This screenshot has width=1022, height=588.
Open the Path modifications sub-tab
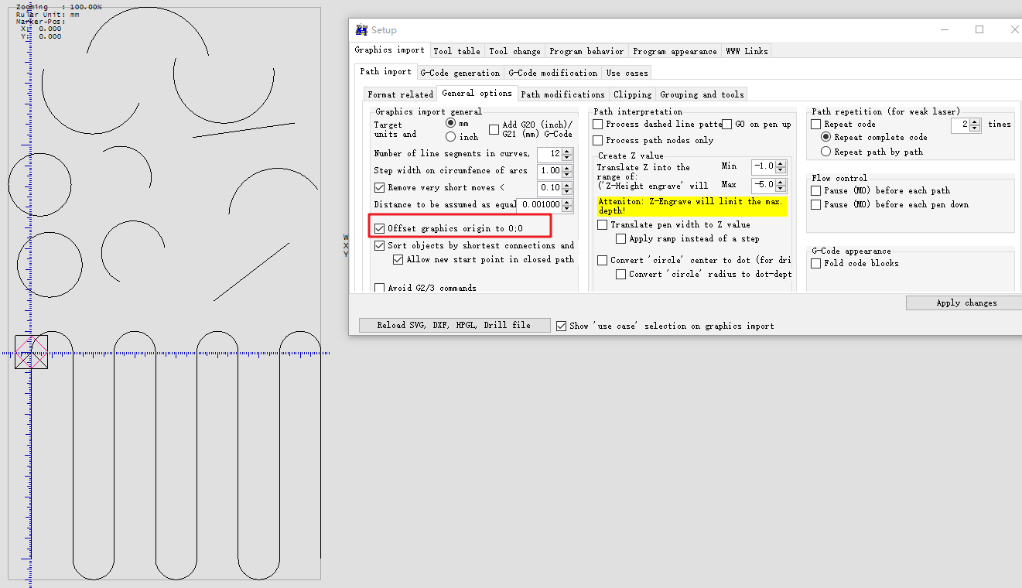click(x=562, y=94)
